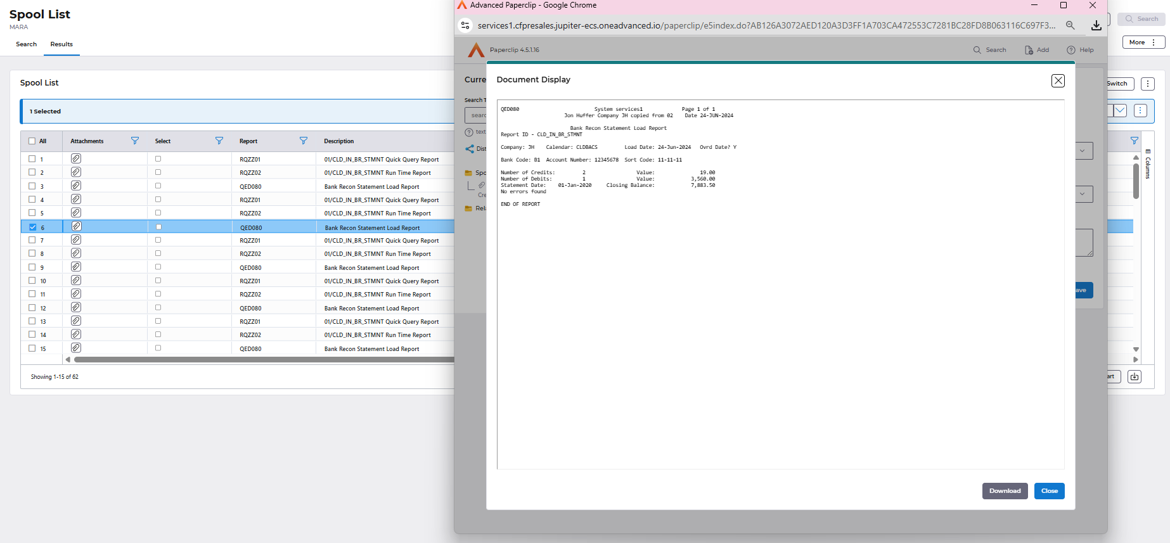1170x543 pixels.
Task: Uncheck the selected row 6 checkbox
Action: coord(33,227)
